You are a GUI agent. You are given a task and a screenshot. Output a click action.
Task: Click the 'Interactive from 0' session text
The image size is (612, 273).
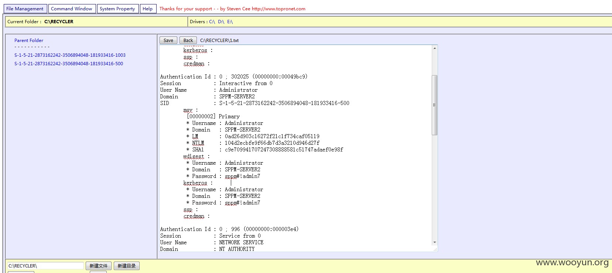click(246, 83)
